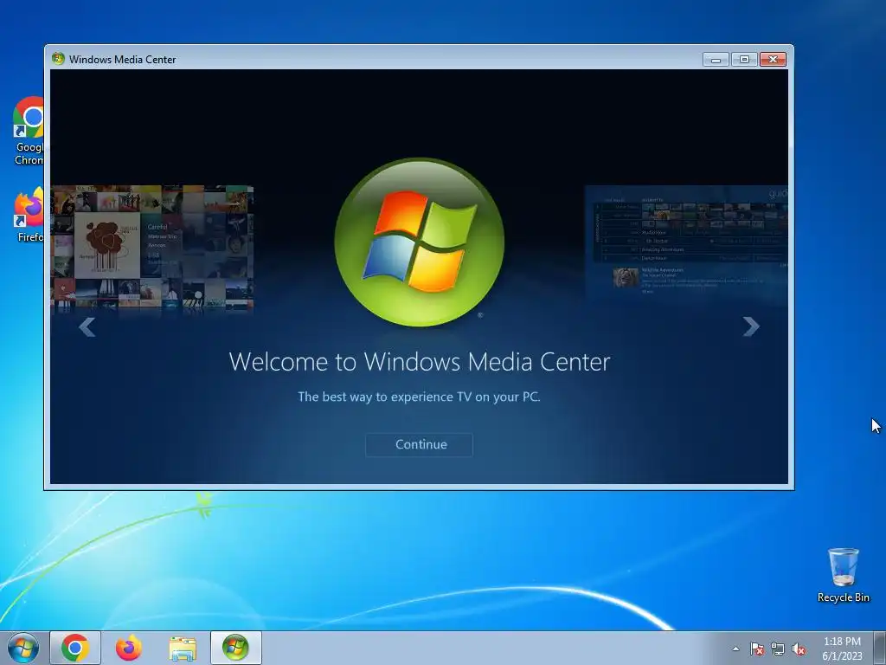The image size is (886, 665).
Task: Click the muted volume speaker tray icon
Action: [x=799, y=649]
